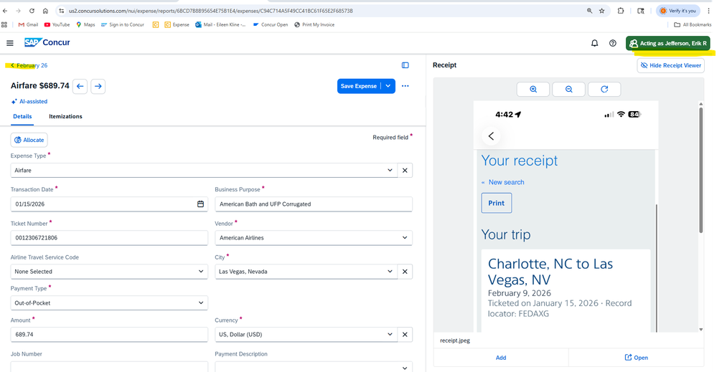Switch to the Itemizations tab

click(x=65, y=116)
